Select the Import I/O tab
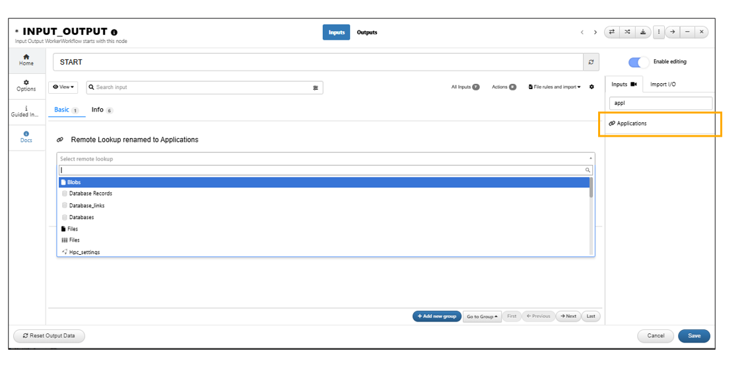748x373 pixels. click(663, 84)
